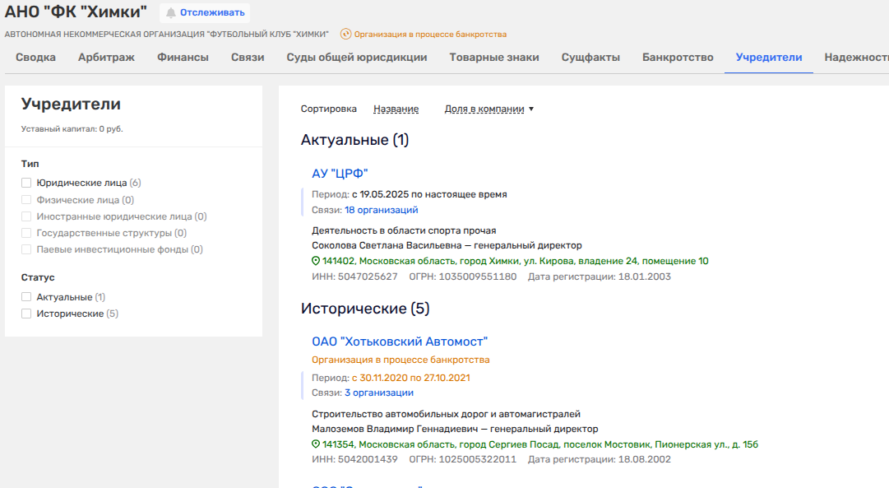This screenshot has height=488, width=889.
Task: Click the location pin icon for Хотьковский Автомост address
Action: coord(316,444)
